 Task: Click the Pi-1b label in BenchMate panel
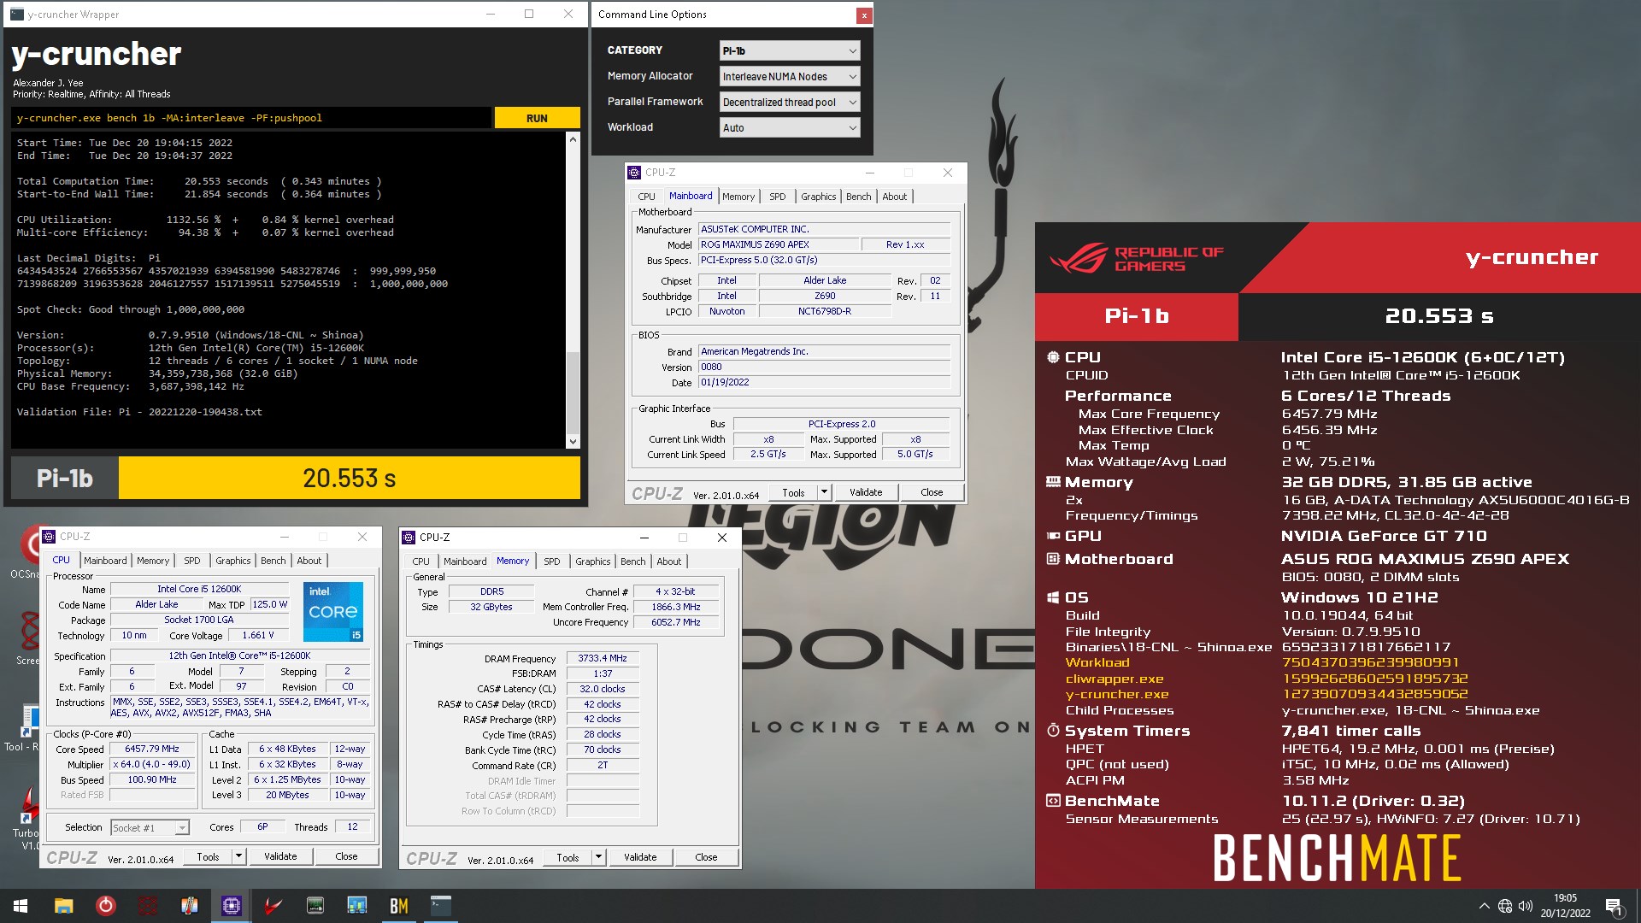[x=1136, y=316]
